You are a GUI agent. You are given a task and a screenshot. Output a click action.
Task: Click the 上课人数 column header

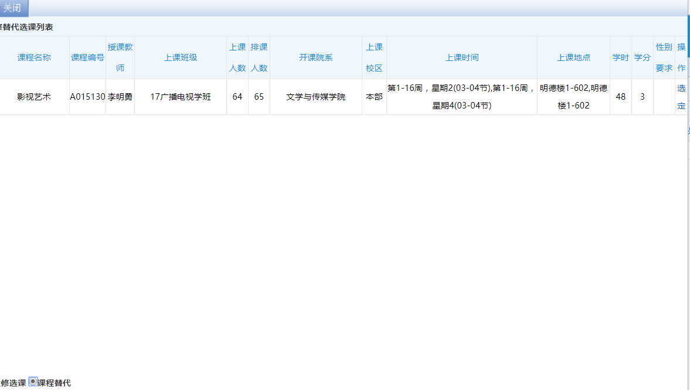(237, 57)
